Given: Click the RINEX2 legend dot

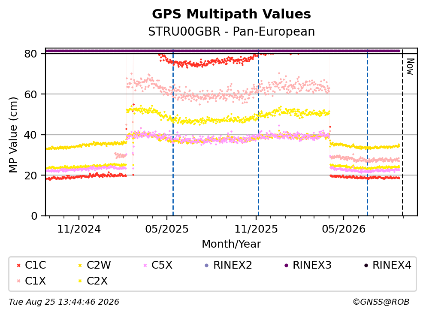Looking at the screenshot, I should (x=206, y=266).
